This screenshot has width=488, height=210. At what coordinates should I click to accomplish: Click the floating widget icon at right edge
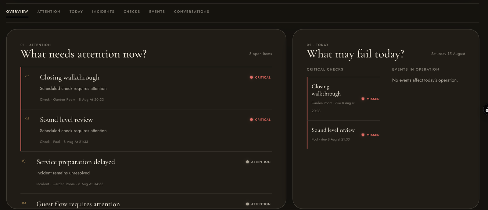pos(486,109)
